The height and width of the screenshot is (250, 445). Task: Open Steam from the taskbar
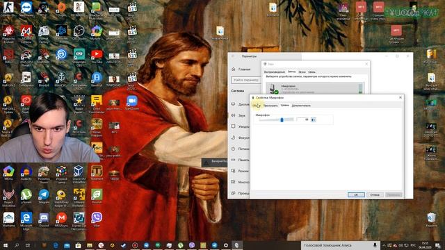(x=124, y=245)
